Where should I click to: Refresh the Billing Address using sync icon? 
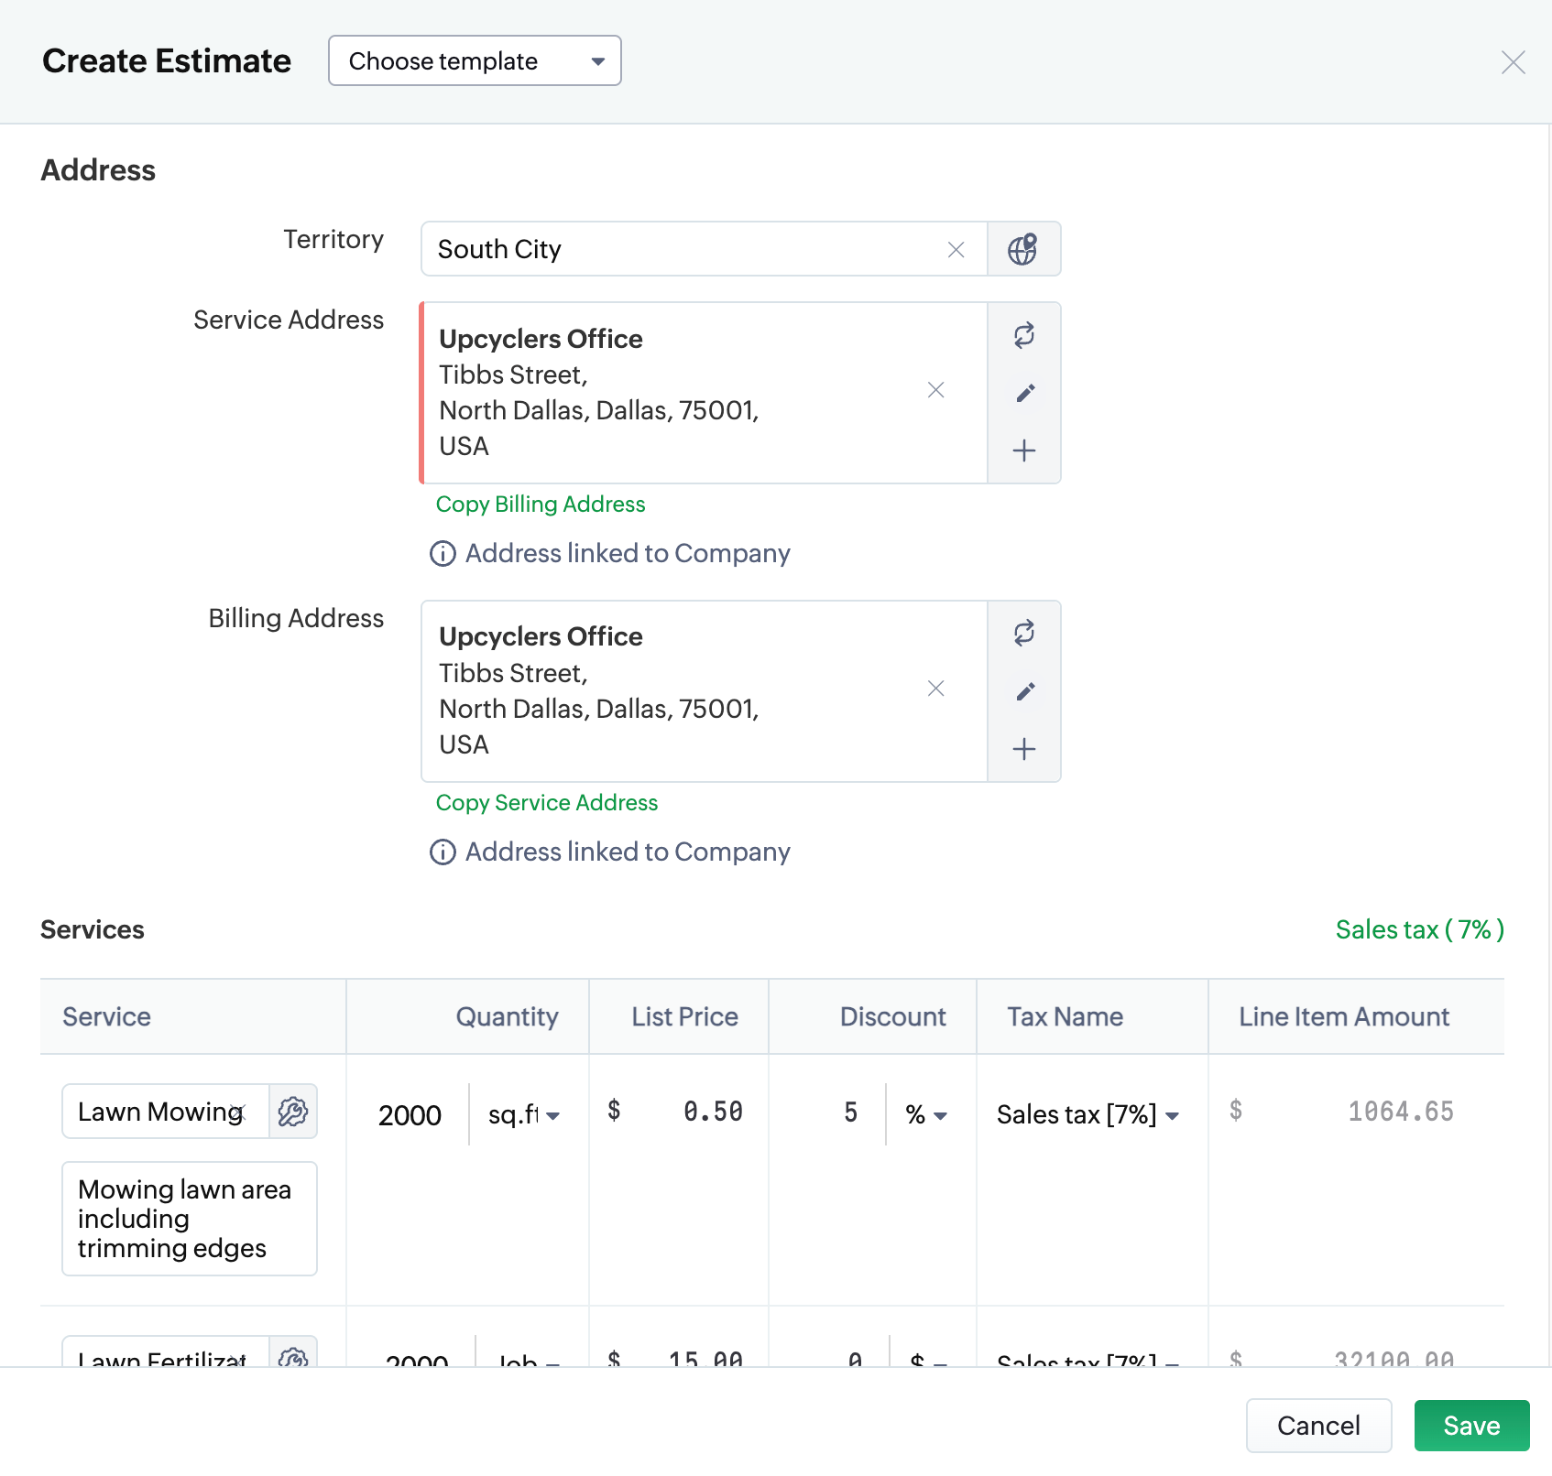pyautogui.click(x=1024, y=633)
